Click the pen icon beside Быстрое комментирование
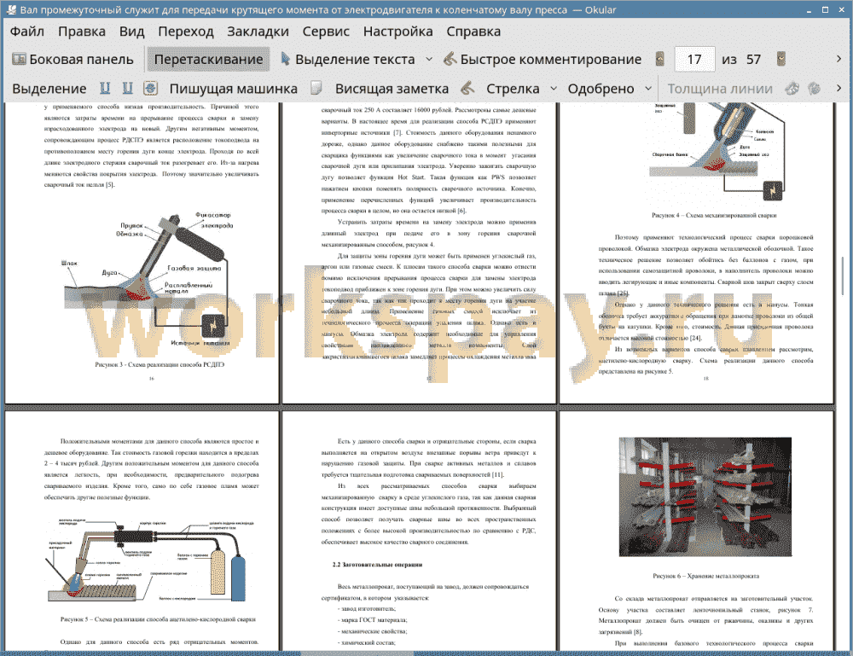This screenshot has width=853, height=656. (x=450, y=59)
